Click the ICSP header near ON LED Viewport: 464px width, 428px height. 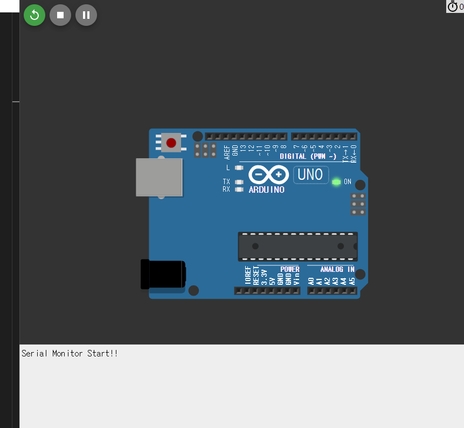358,204
